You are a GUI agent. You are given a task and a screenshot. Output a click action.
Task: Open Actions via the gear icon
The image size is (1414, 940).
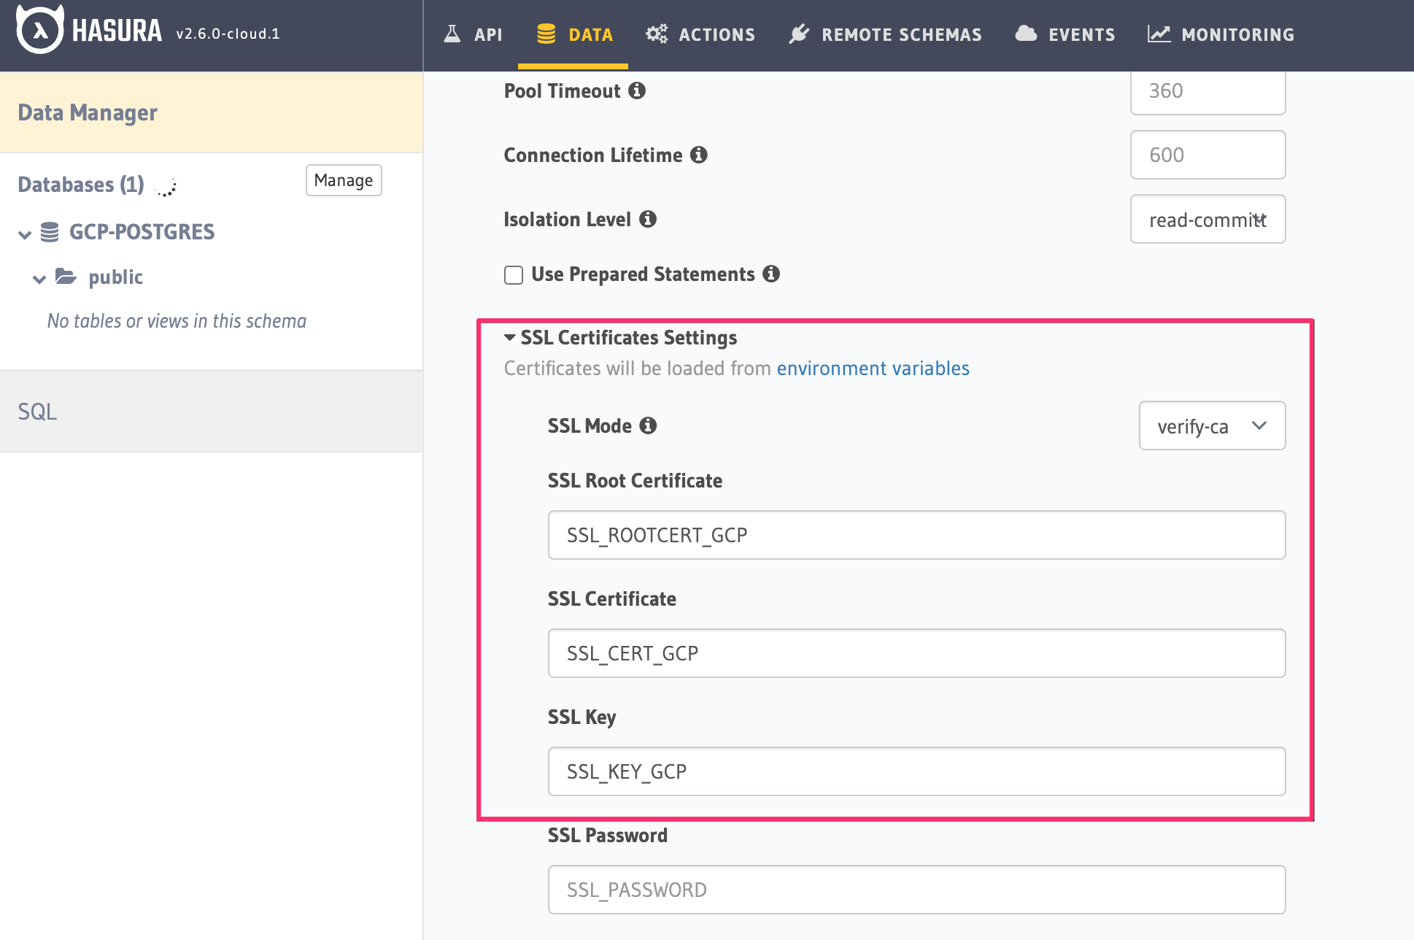click(x=655, y=34)
